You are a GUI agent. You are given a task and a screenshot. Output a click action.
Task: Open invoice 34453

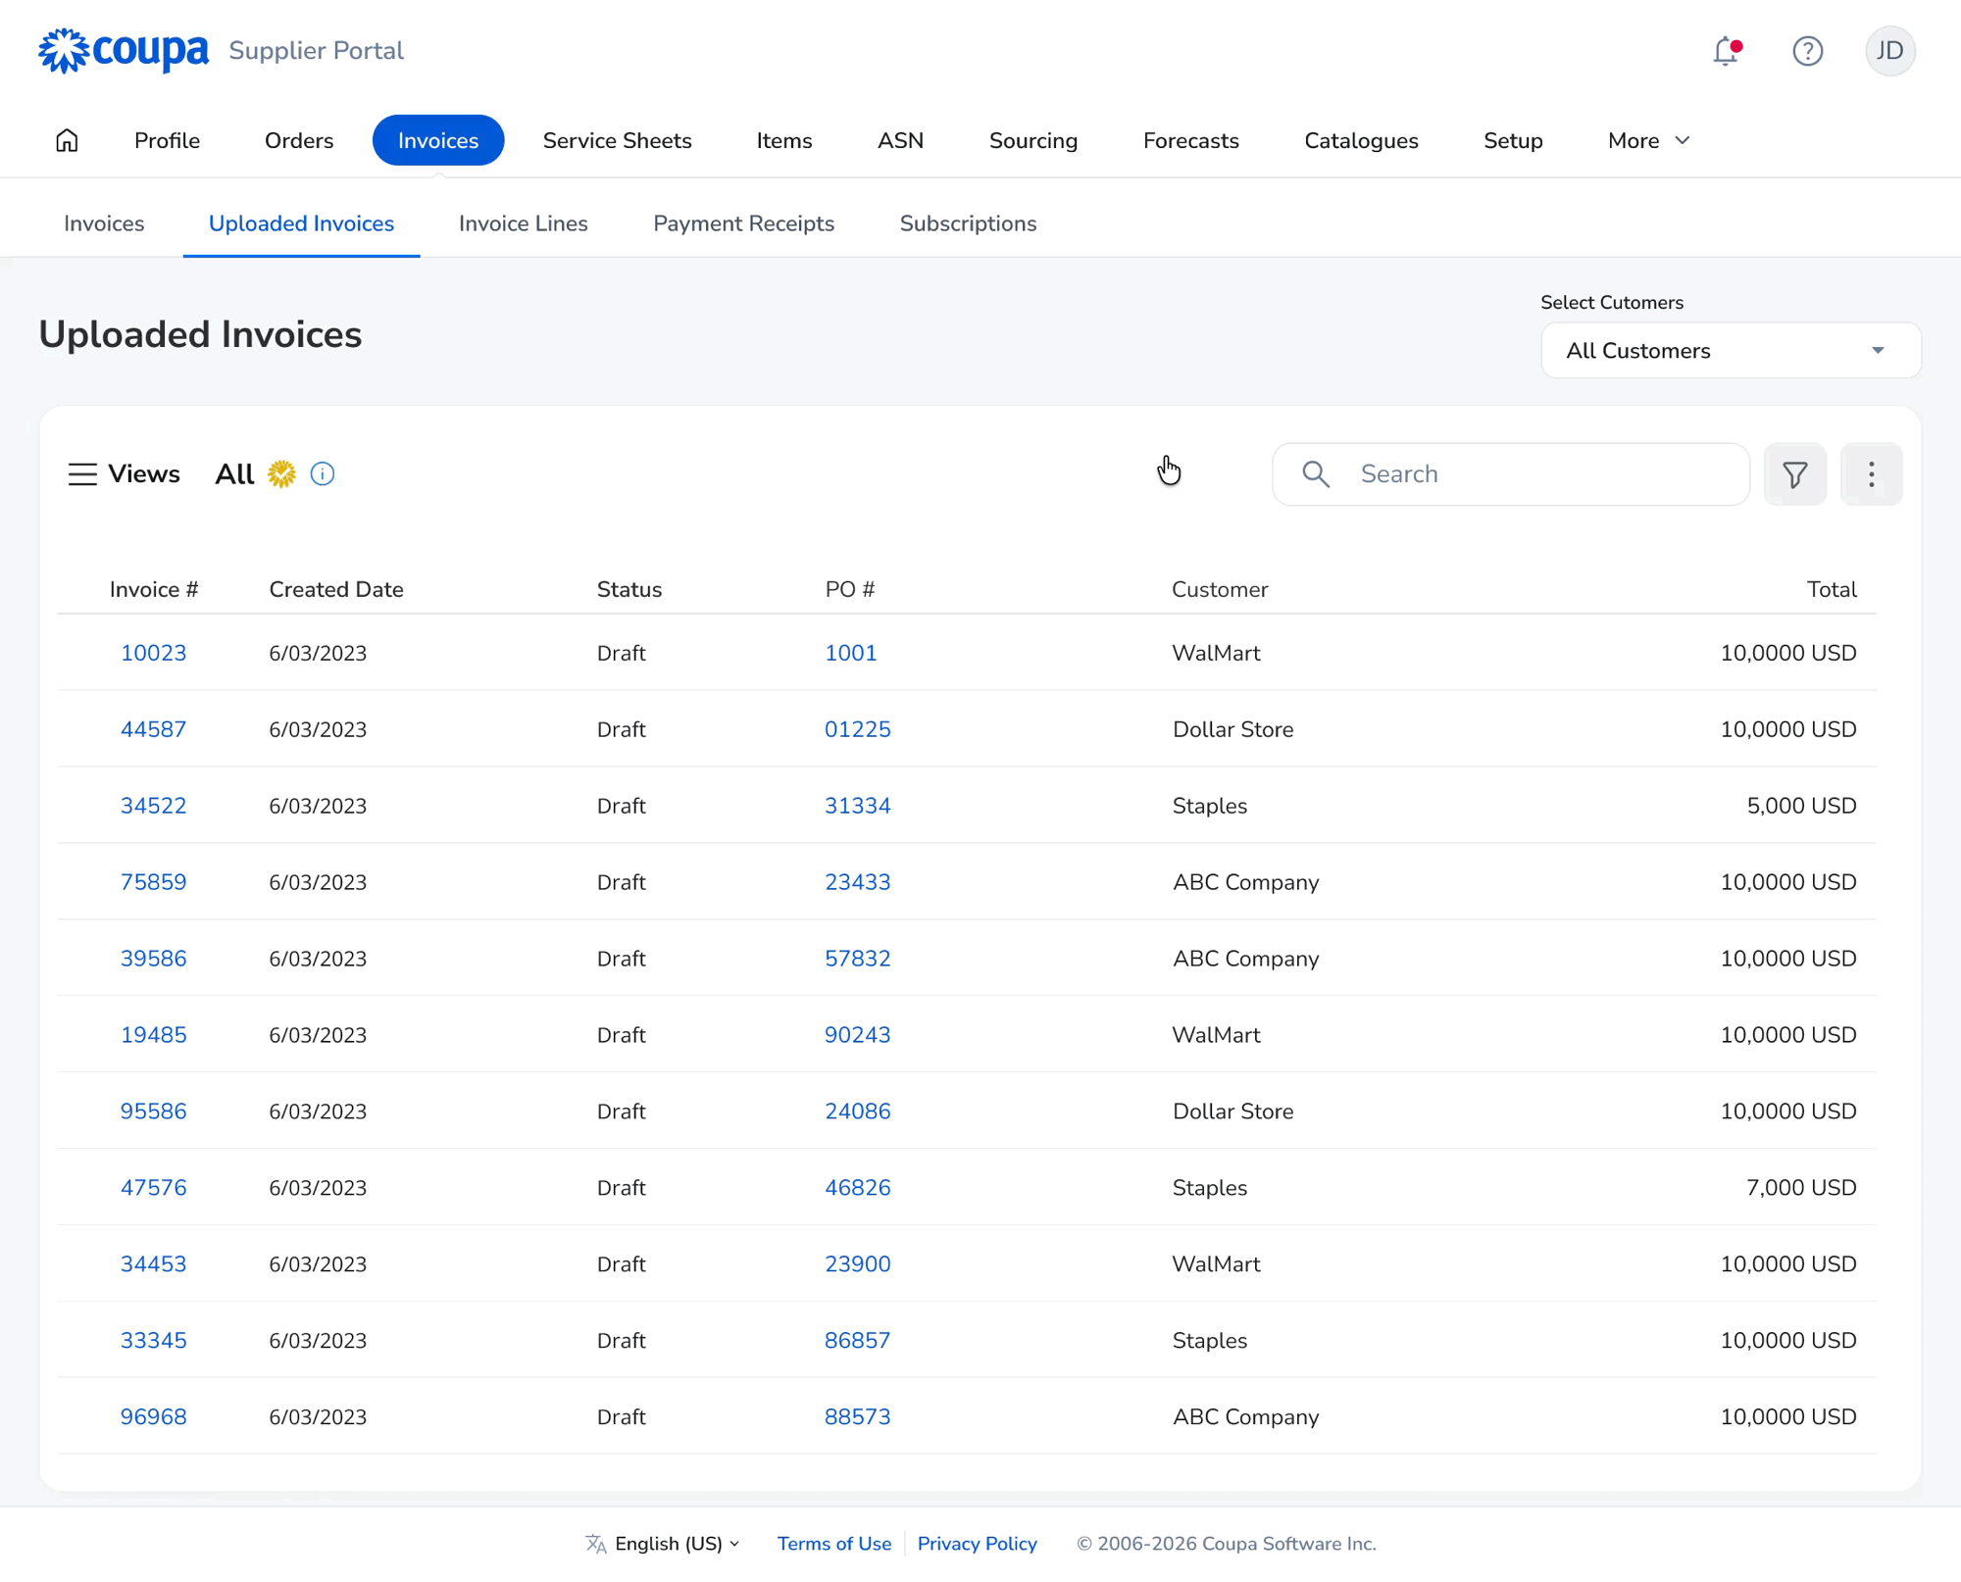153,1264
